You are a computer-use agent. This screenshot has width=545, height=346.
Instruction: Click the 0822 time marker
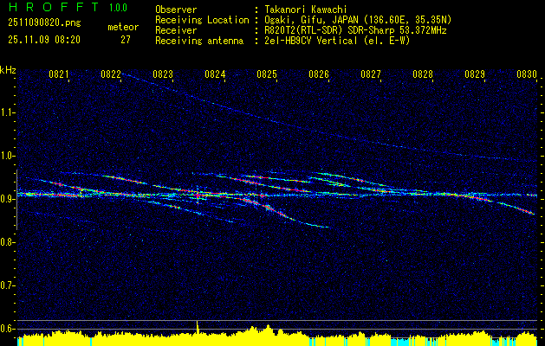coord(111,74)
